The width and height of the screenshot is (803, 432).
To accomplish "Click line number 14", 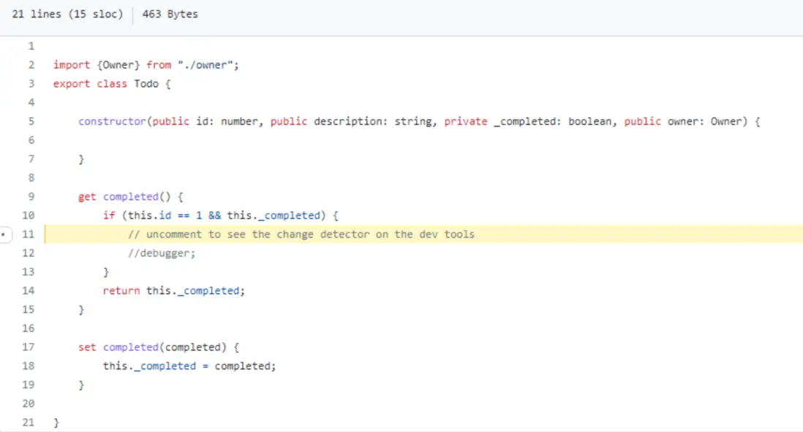I will click(x=29, y=291).
